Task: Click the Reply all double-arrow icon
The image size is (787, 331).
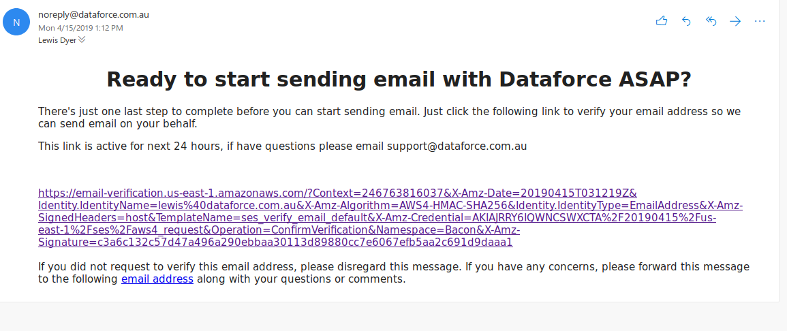Action: pos(711,21)
